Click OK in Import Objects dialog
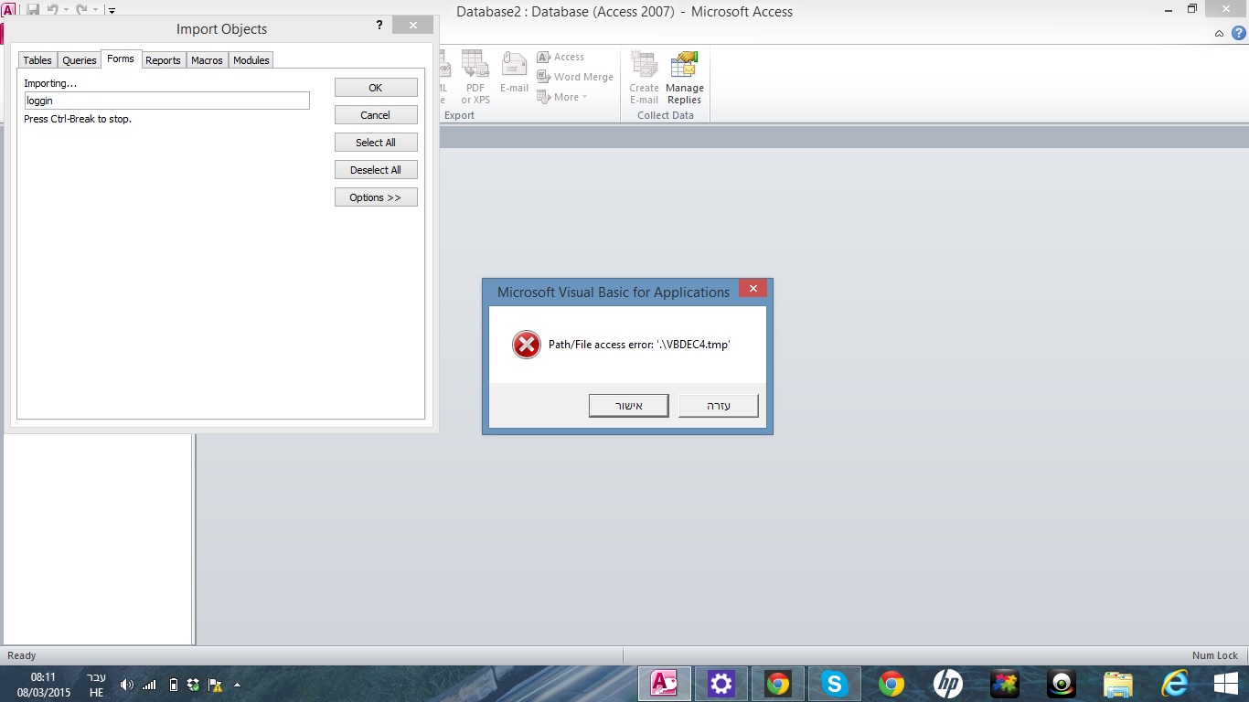The width and height of the screenshot is (1249, 702). (x=376, y=88)
